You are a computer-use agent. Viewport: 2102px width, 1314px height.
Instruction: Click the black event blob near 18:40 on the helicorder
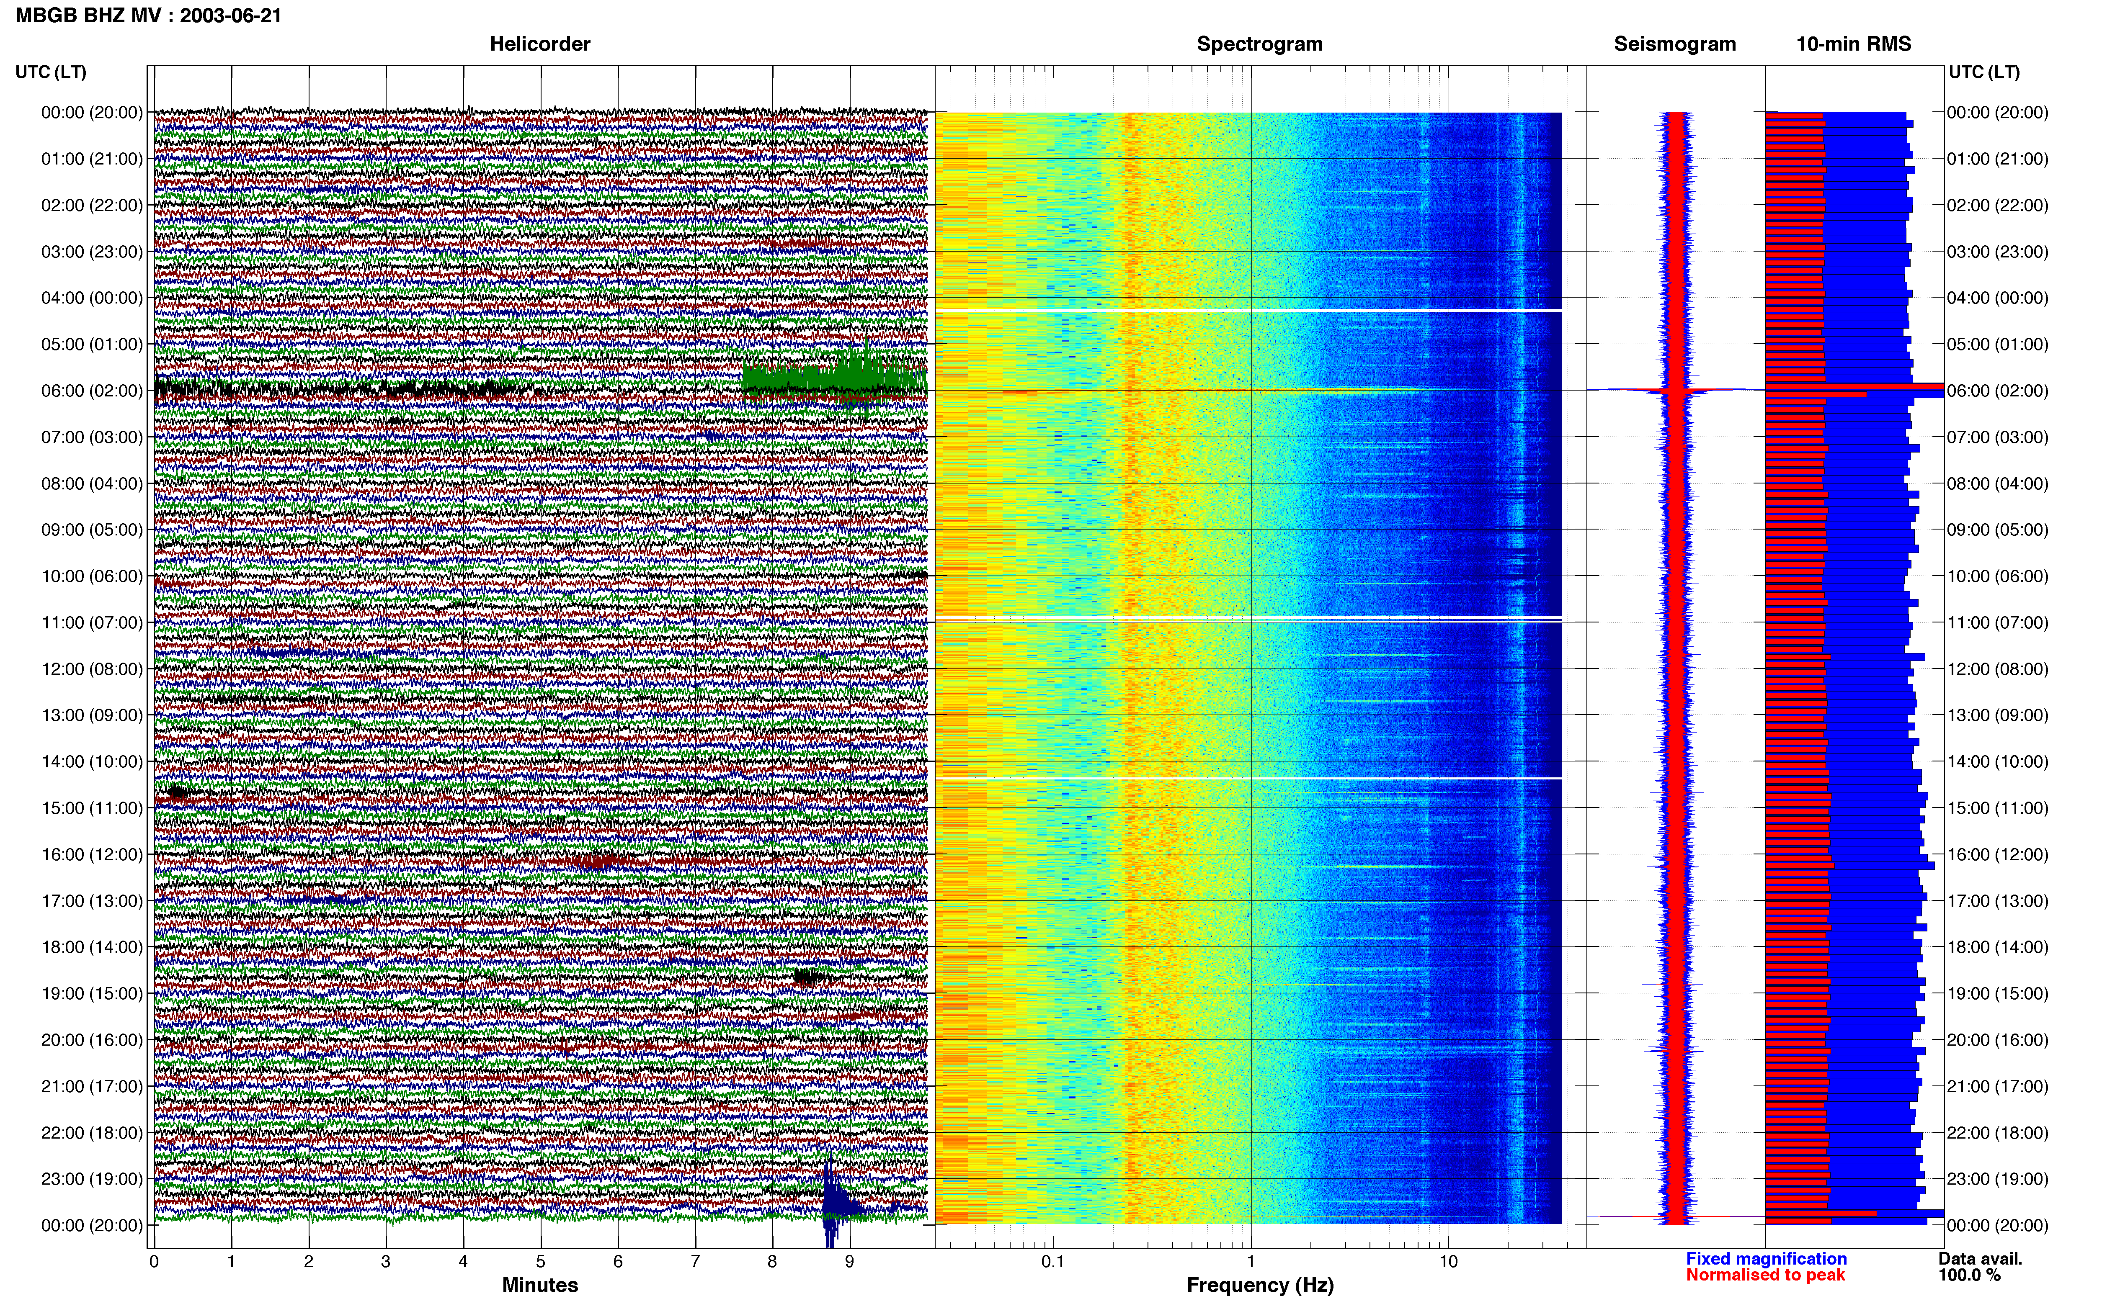pyautogui.click(x=808, y=978)
